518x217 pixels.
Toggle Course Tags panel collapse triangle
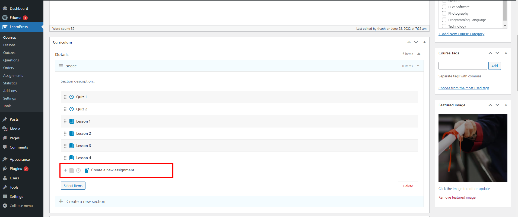click(506, 53)
